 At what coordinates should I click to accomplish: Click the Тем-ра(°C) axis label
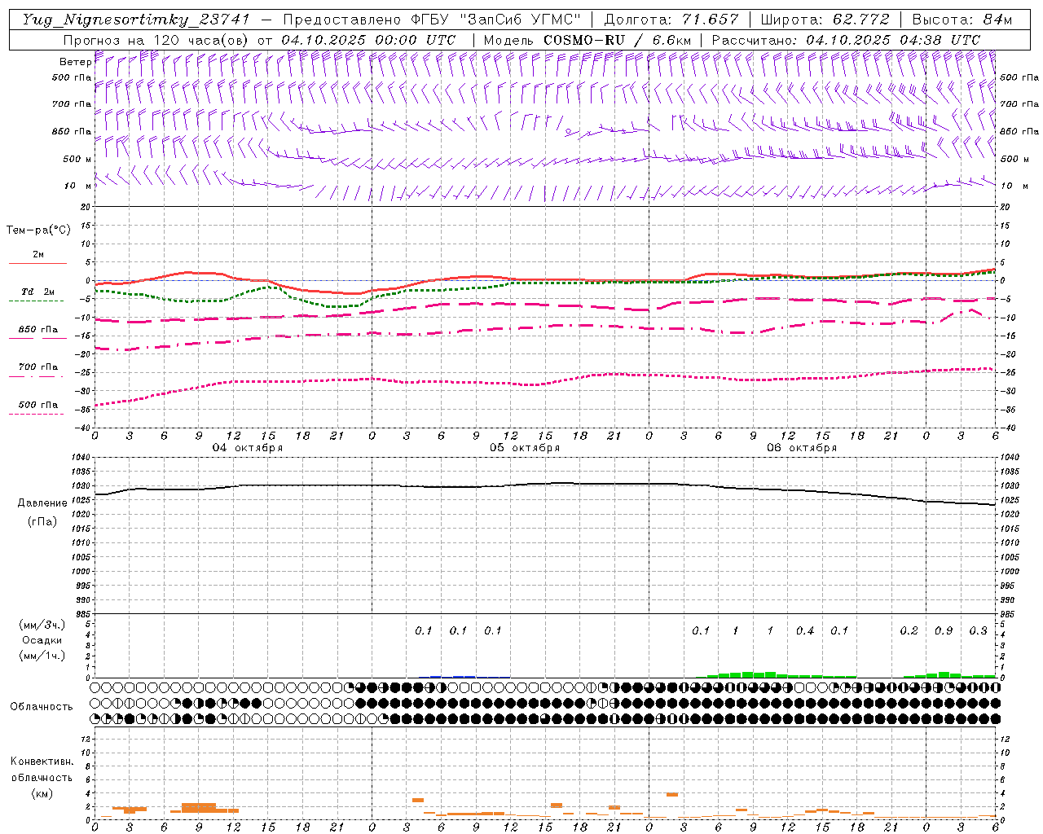(x=38, y=230)
